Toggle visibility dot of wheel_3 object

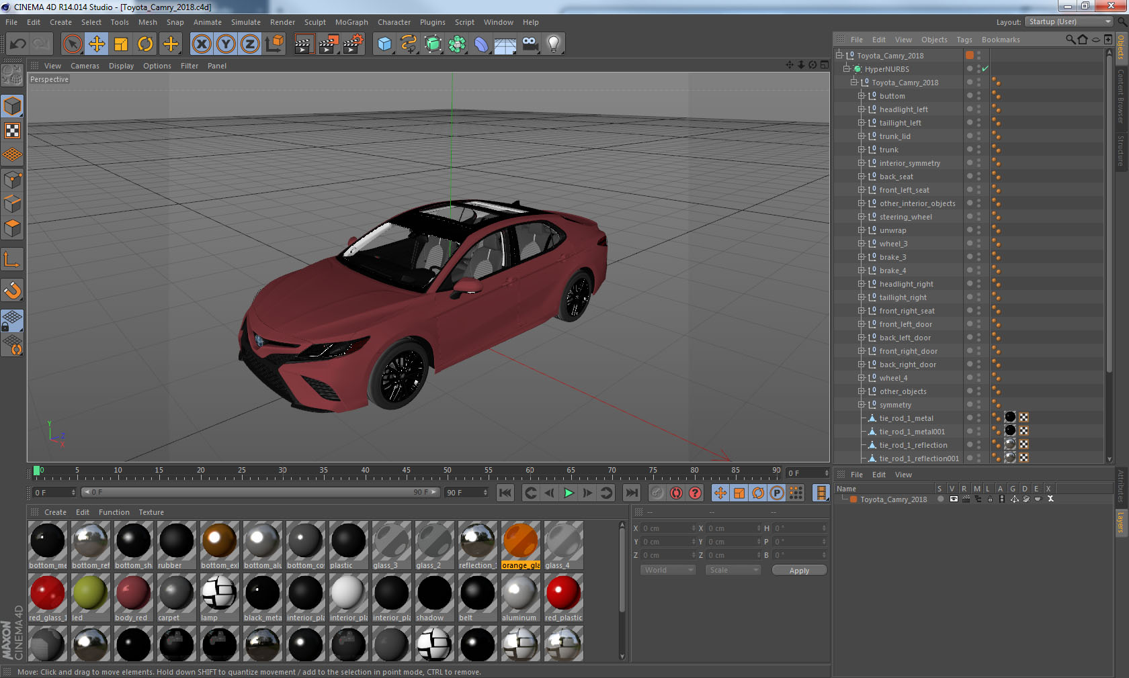tap(970, 243)
